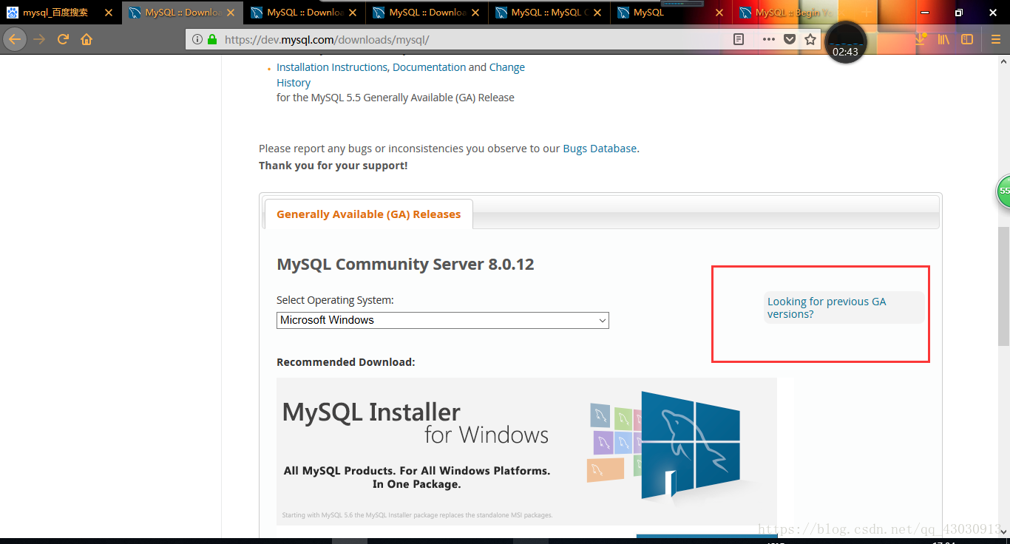
Task: Open the page actions three-dot menu
Action: [x=769, y=39]
